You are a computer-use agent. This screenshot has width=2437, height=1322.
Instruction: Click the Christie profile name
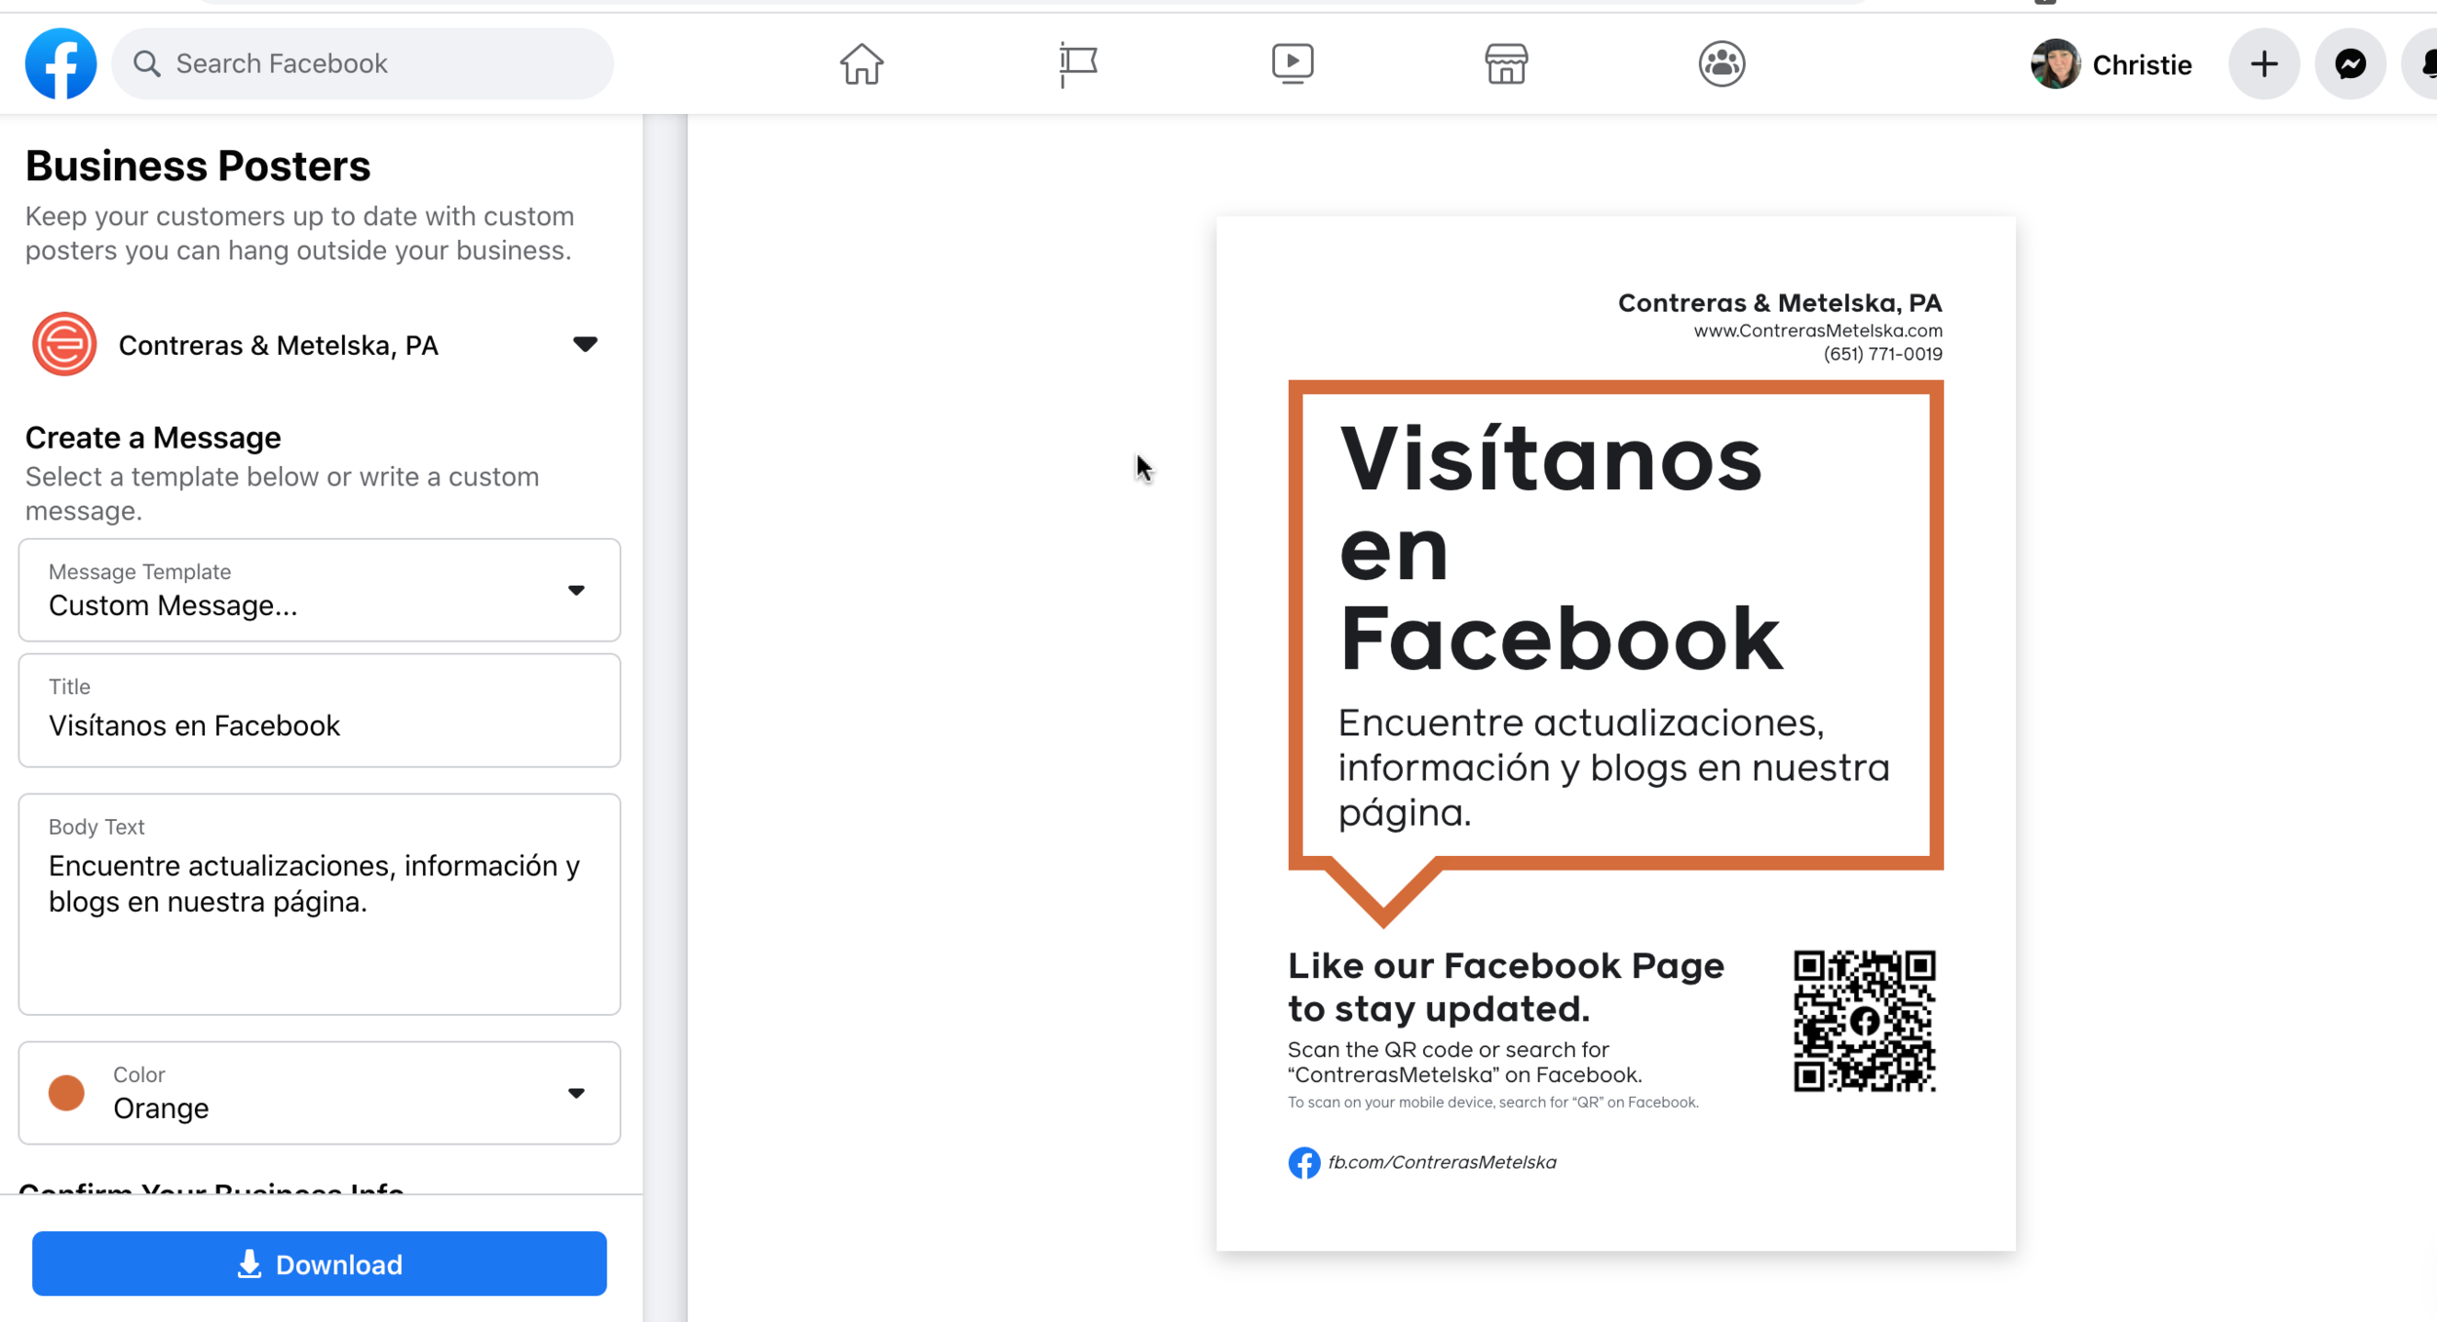coord(2142,64)
